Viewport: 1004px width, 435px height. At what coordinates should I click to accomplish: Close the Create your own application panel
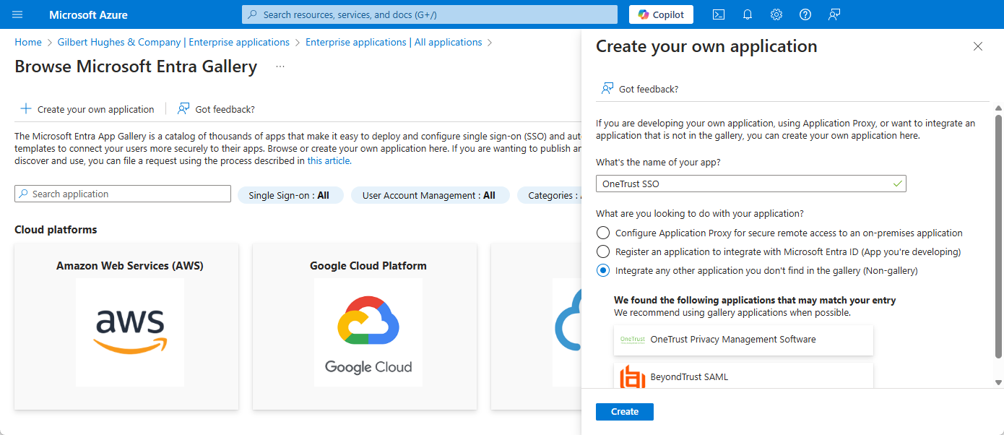point(978,46)
